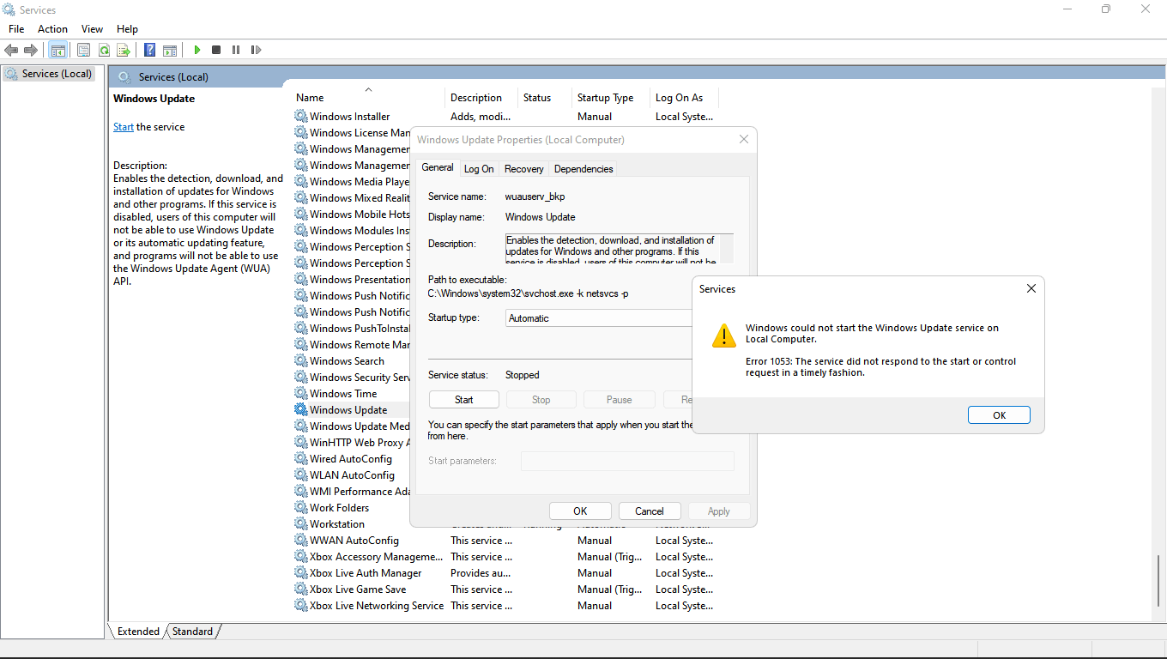This screenshot has width=1167, height=659.
Task: Select Services (Local) in the console tree
Action: [48, 74]
